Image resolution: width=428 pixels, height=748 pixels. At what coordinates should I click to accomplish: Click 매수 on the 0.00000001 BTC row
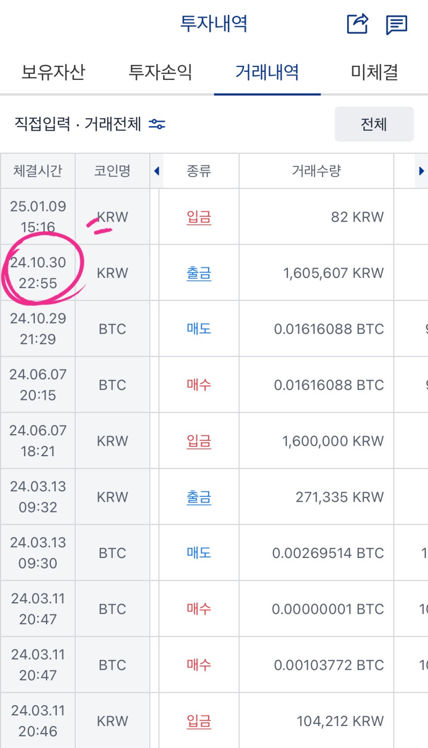[x=199, y=608]
